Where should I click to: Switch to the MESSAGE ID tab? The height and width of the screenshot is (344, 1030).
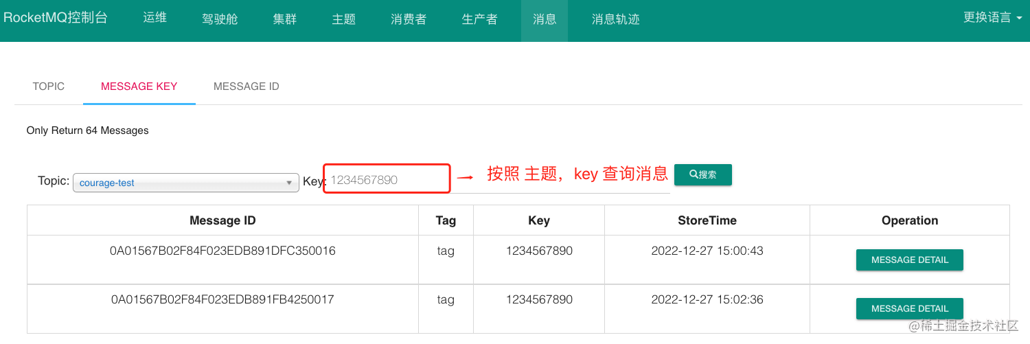[x=246, y=87]
